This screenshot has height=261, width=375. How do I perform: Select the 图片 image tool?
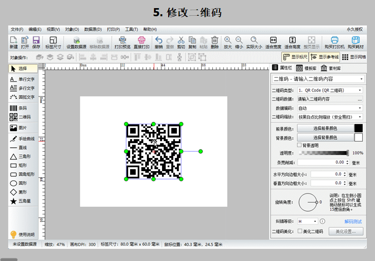pyautogui.click(x=23, y=128)
